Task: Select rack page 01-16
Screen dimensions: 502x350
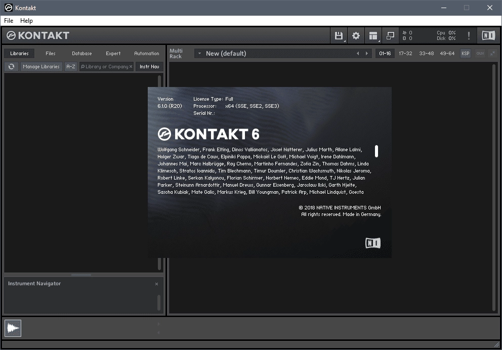Action: 385,54
